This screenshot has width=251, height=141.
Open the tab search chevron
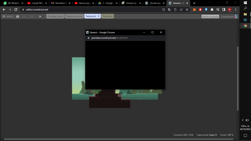[210, 3]
